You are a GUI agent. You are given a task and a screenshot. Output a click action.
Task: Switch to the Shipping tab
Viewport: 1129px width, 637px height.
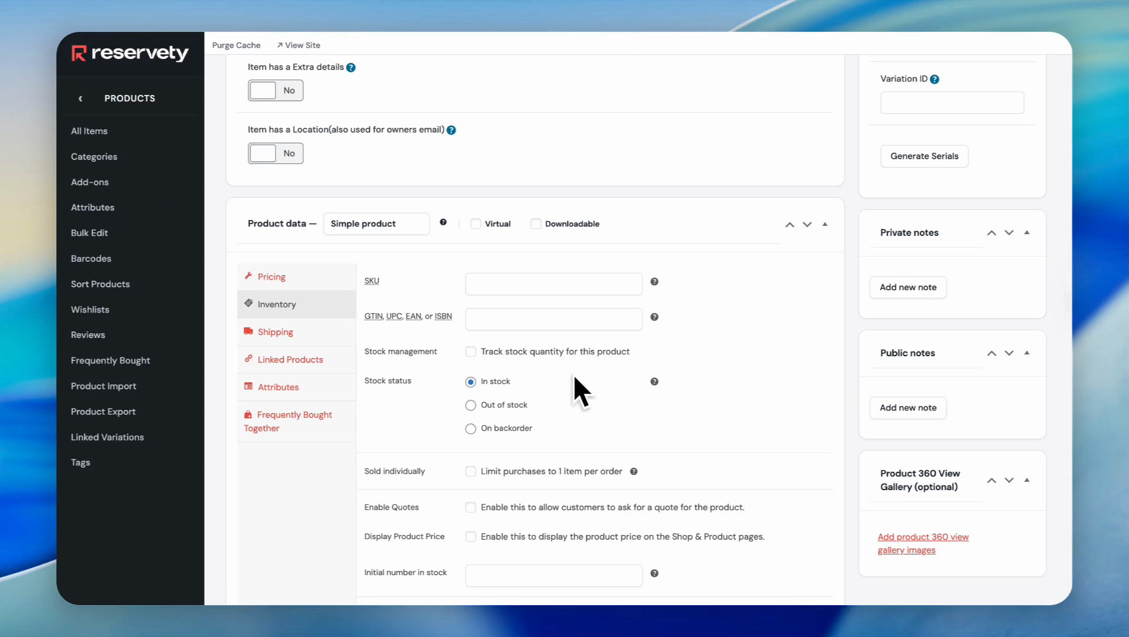coord(275,332)
